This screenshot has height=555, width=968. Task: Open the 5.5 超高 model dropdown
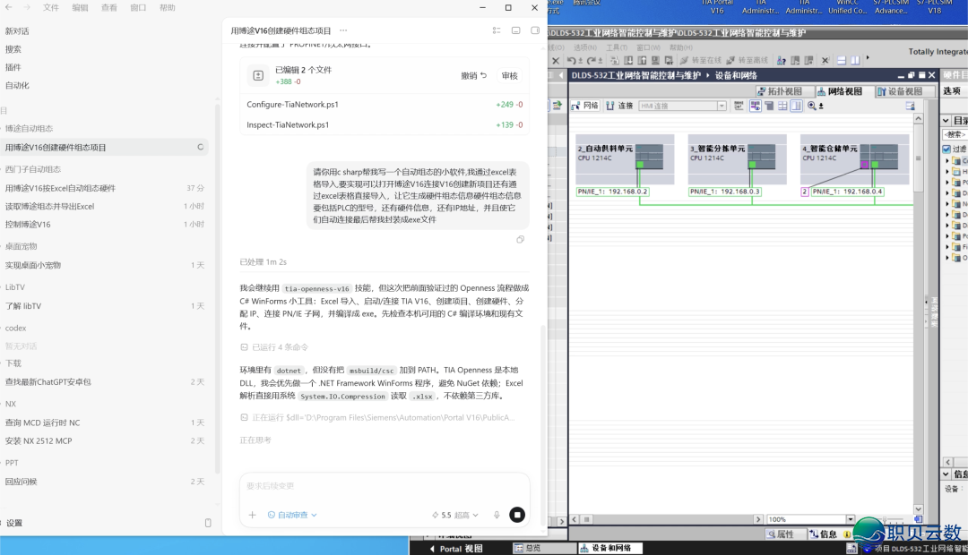click(455, 515)
